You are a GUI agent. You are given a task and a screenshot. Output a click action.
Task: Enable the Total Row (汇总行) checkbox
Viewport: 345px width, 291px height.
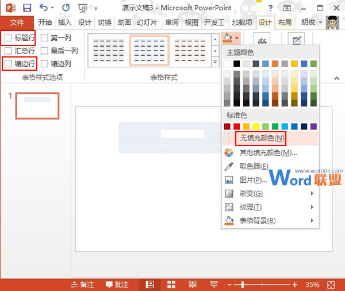tap(8, 51)
